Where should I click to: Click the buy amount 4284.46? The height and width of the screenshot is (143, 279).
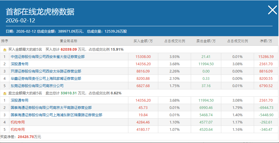(143, 122)
